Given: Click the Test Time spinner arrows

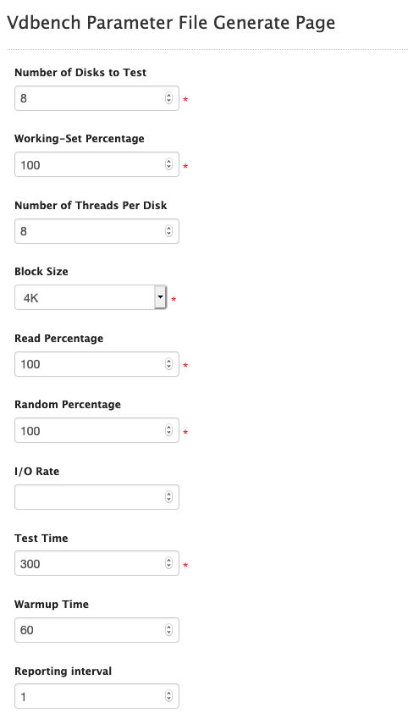Looking at the screenshot, I should 169,563.
